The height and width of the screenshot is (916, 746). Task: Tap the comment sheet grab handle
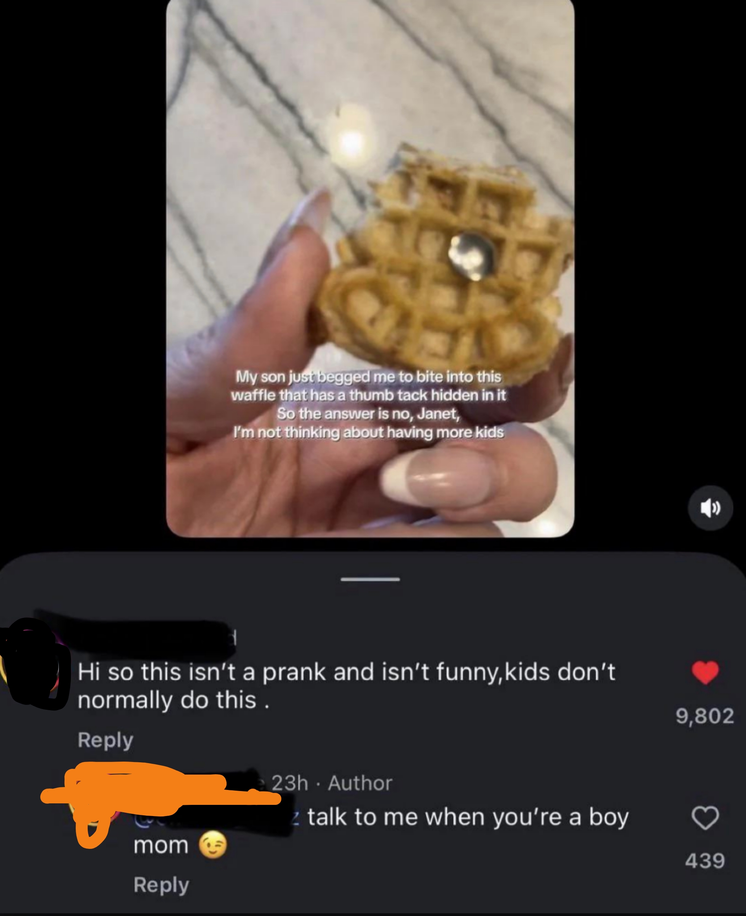click(x=370, y=579)
